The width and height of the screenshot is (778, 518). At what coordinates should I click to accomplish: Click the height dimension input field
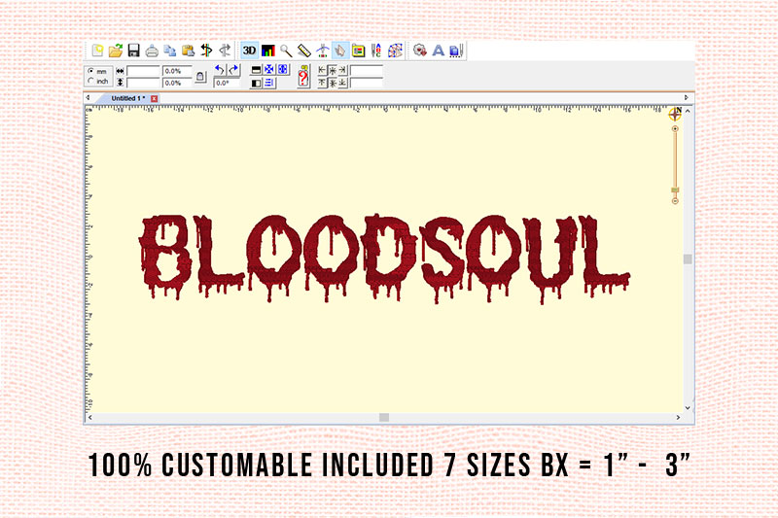(x=143, y=83)
